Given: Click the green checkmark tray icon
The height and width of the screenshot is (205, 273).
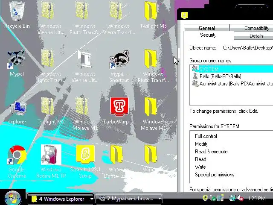Looking at the screenshot, I should [213, 198].
